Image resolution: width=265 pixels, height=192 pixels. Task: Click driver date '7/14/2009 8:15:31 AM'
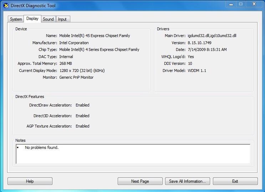click(x=207, y=50)
